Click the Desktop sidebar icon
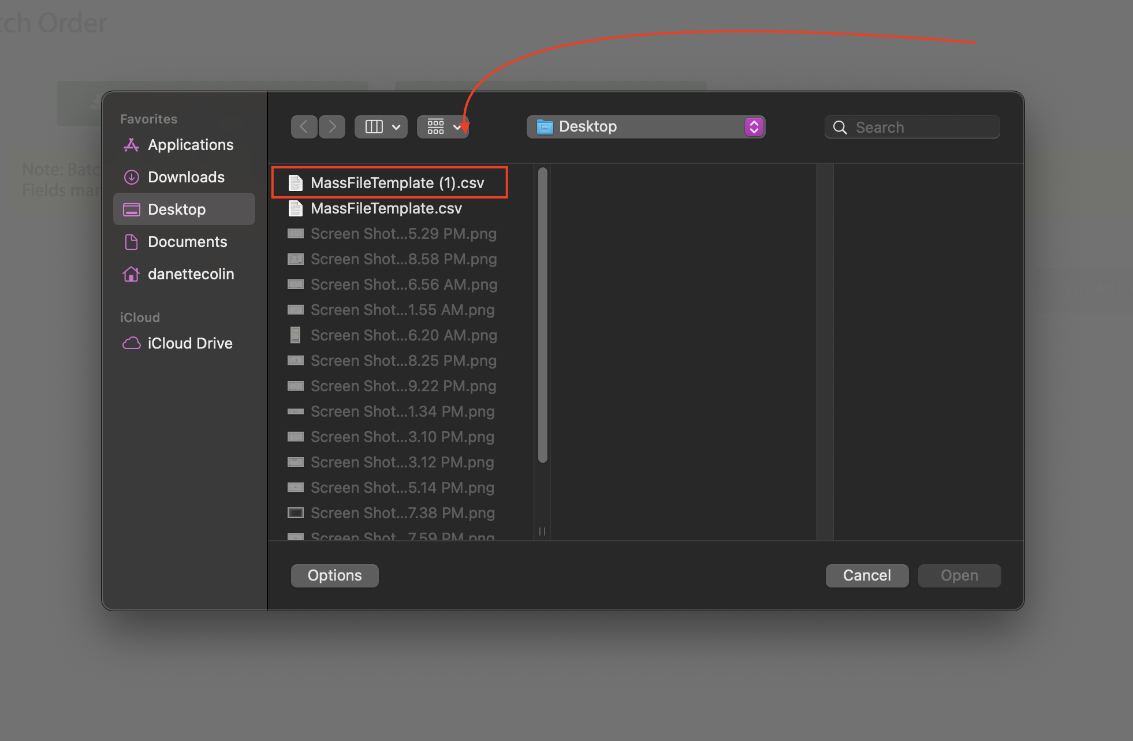This screenshot has height=741, width=1133. click(x=131, y=209)
